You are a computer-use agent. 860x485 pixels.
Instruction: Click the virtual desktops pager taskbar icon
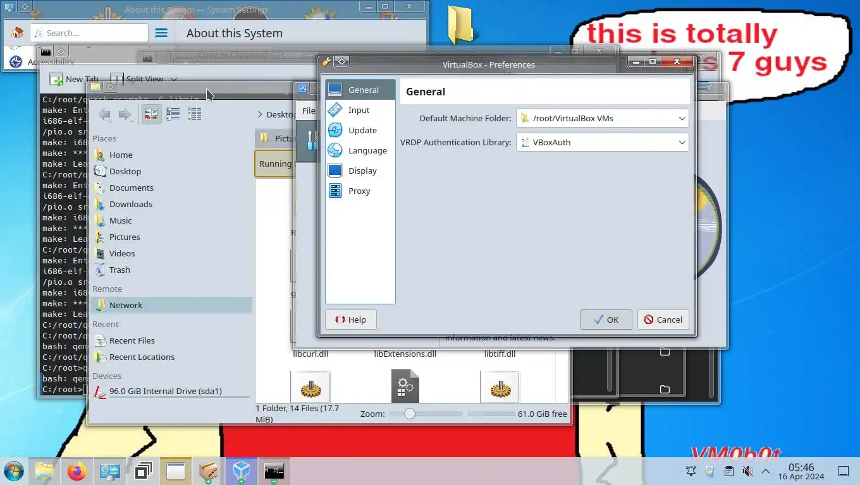tap(143, 471)
